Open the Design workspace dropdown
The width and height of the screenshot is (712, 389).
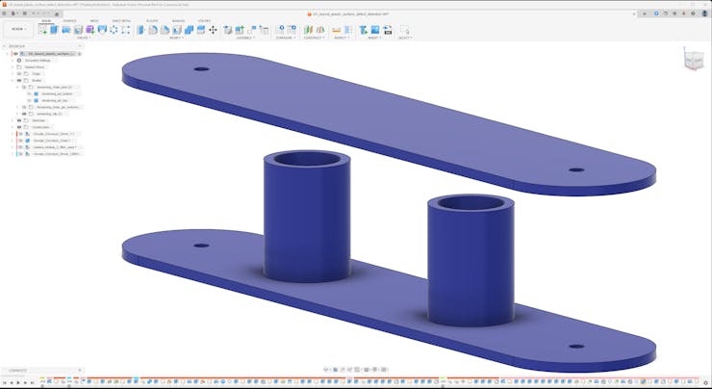17,29
